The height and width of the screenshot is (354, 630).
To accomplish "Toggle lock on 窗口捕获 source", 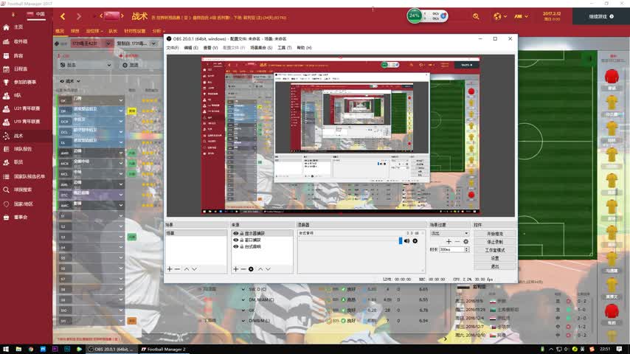I will (242, 240).
